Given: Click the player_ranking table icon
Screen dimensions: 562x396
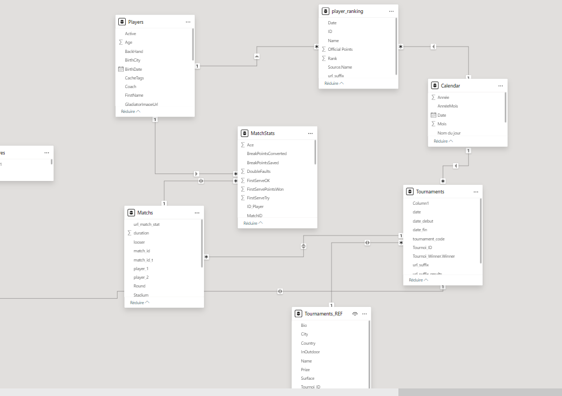Looking at the screenshot, I should pos(326,11).
